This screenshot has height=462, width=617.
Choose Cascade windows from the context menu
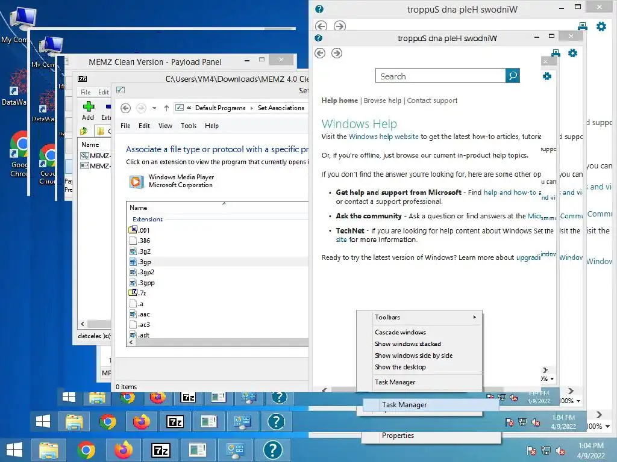400,332
